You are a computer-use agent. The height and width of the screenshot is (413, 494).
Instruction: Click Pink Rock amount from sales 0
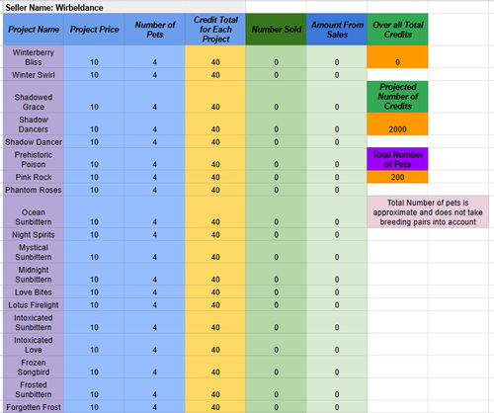coord(337,177)
